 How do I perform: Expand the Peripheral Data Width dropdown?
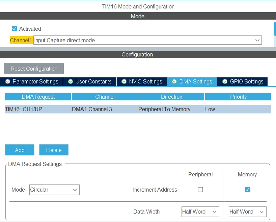click(200, 212)
